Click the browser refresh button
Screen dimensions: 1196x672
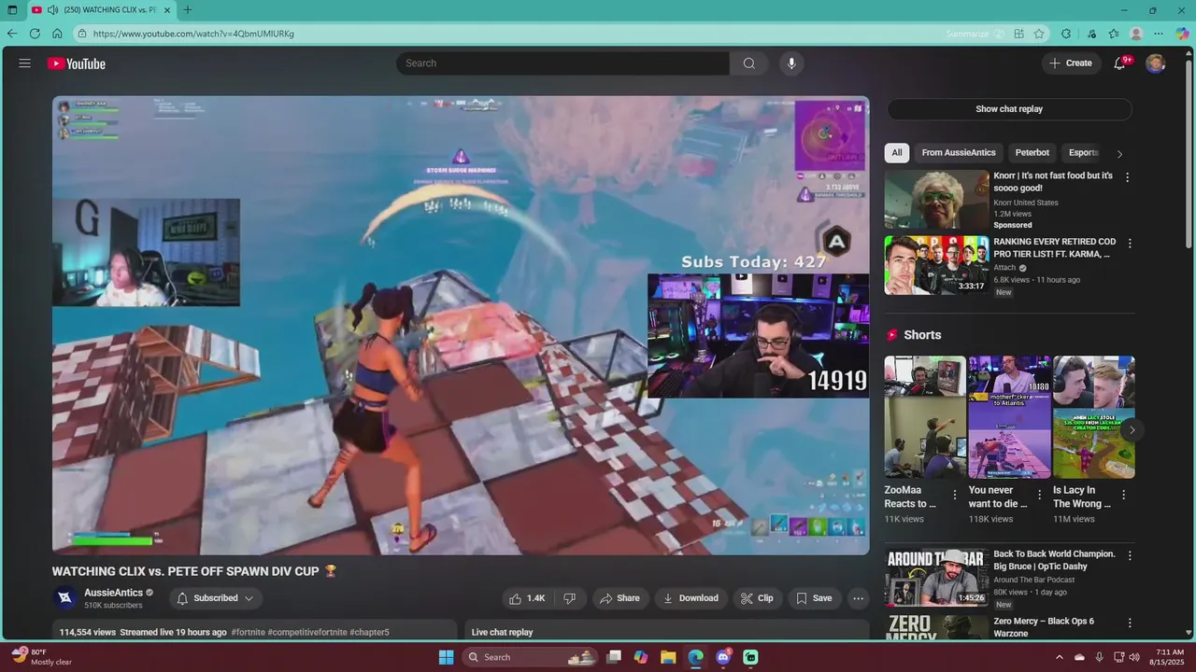pyautogui.click(x=35, y=34)
